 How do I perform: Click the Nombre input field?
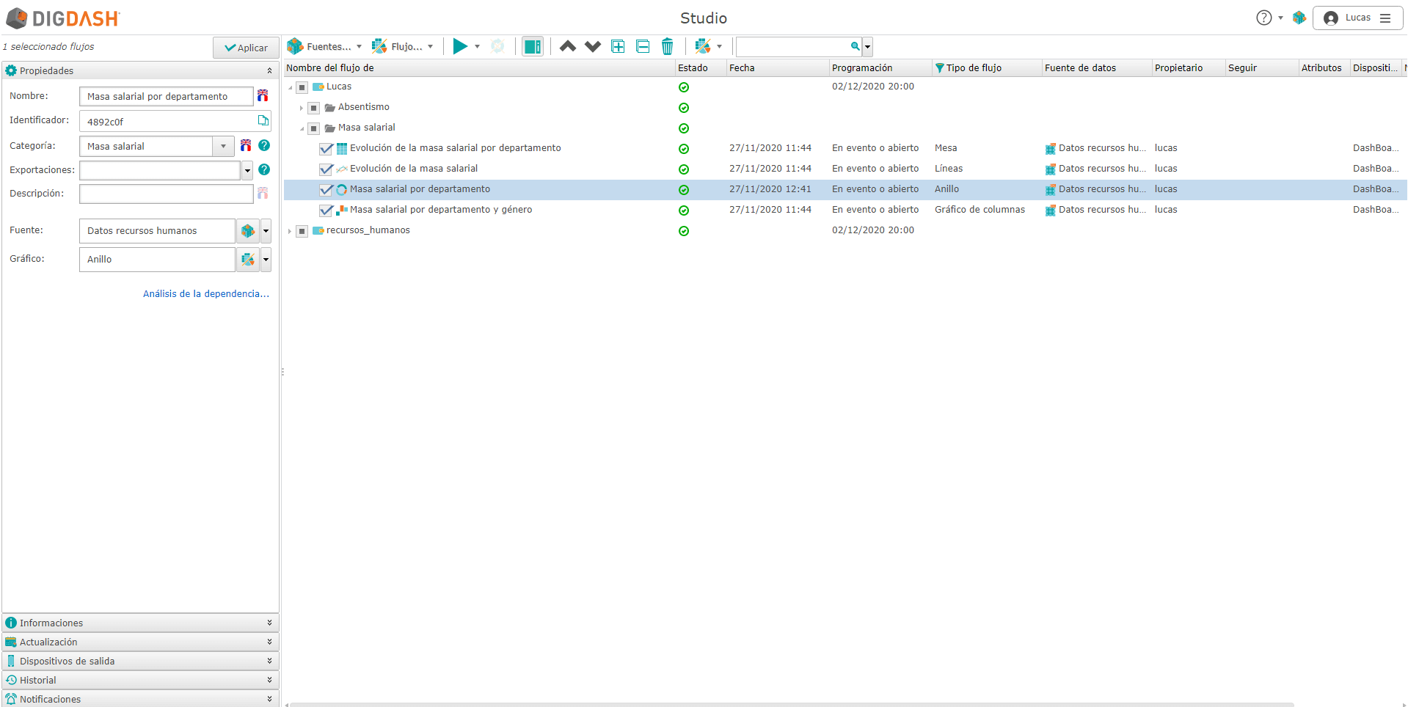point(167,96)
